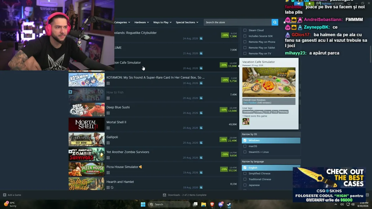
Task: Expand the Hardware dropdown menu
Action: click(142, 22)
